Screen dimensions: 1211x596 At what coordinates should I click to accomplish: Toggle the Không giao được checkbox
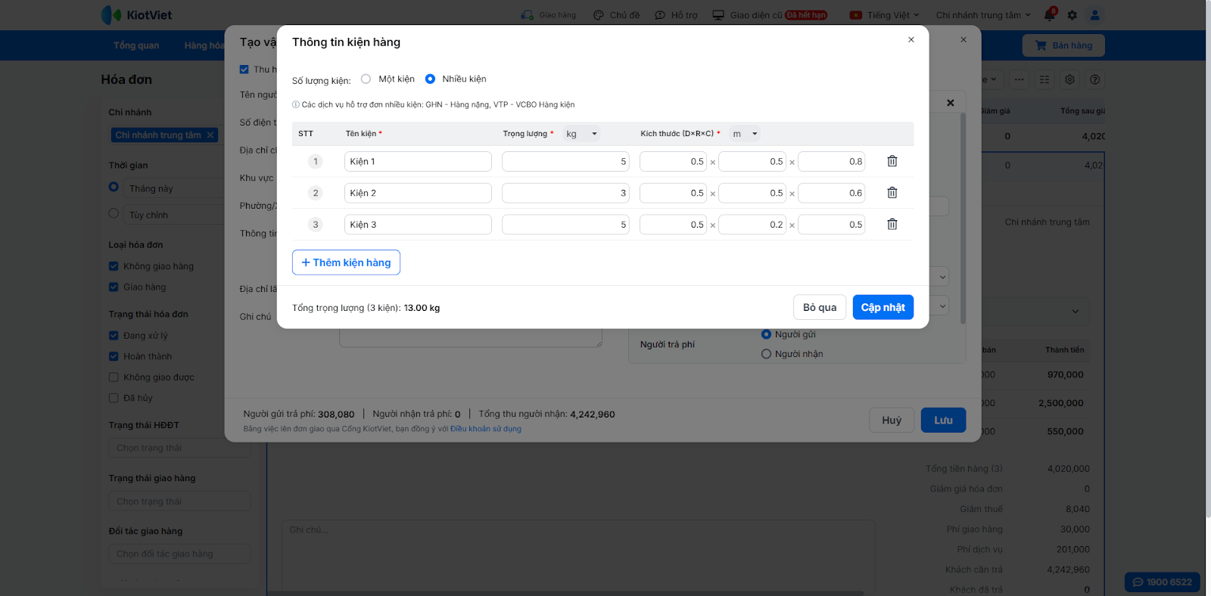114,377
